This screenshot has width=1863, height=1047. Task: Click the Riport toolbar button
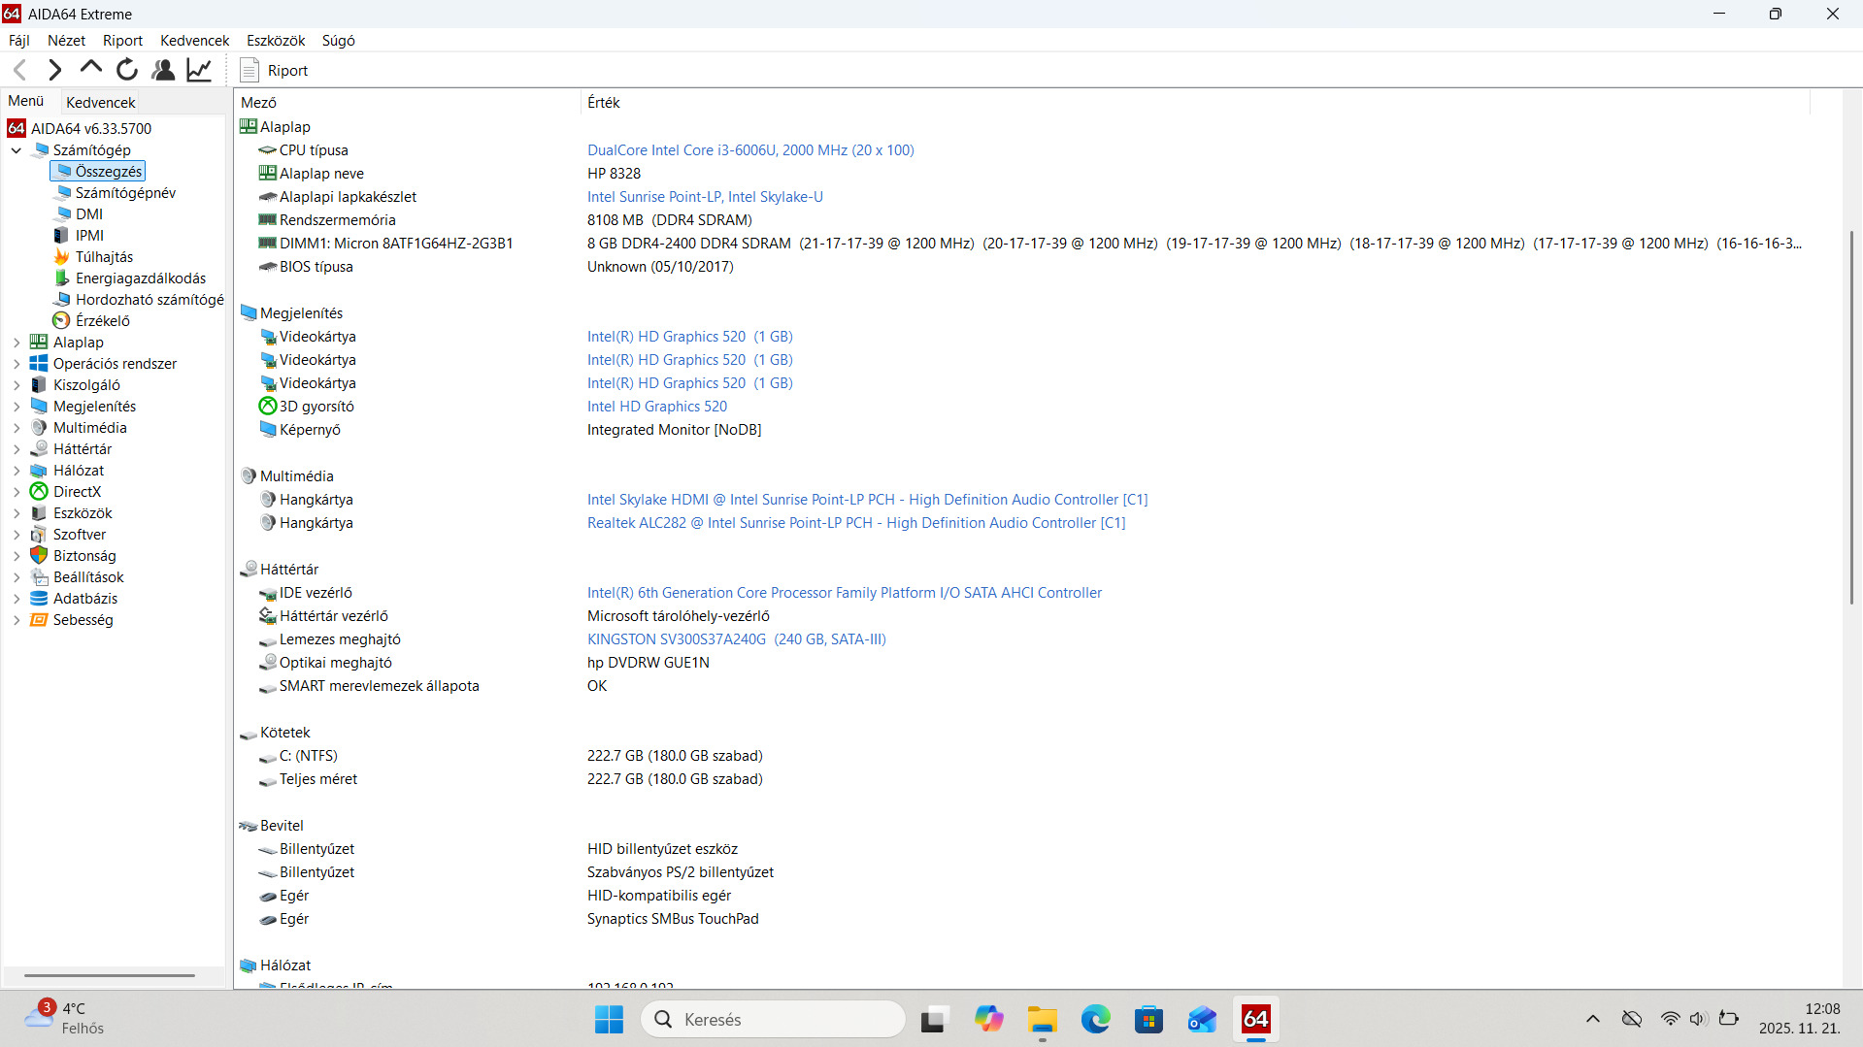click(274, 70)
